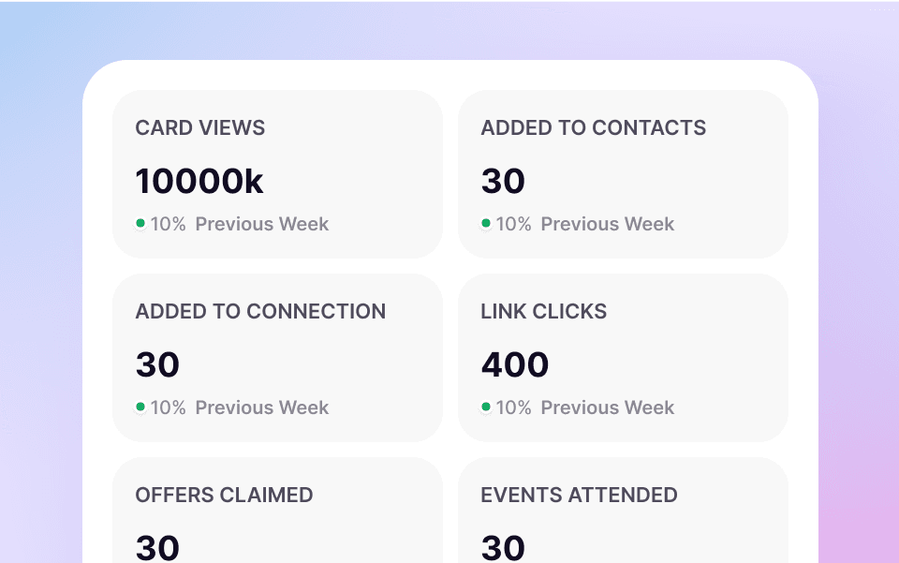Click the 400 Link Clicks value

(514, 364)
